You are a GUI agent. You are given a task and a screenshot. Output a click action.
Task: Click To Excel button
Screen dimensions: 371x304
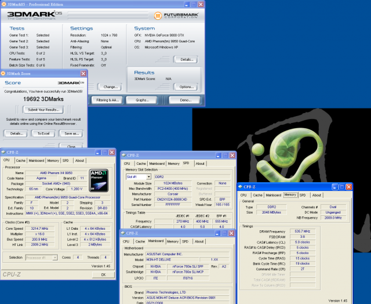point(43,133)
